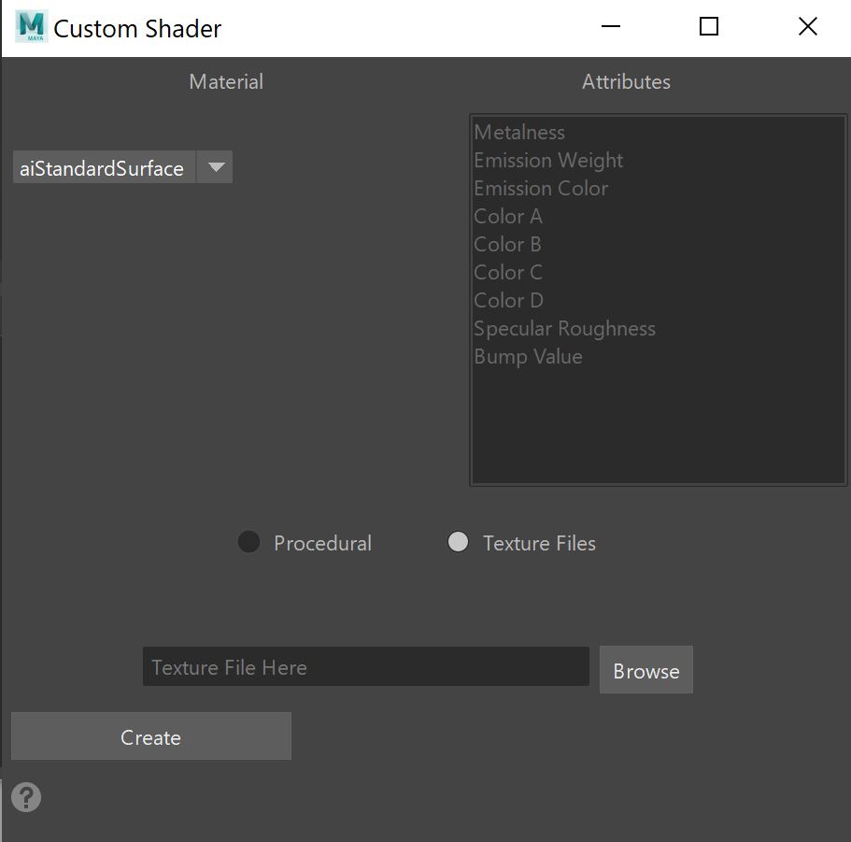Click the Texture File Here input field
The image size is (851, 842).
pos(365,667)
